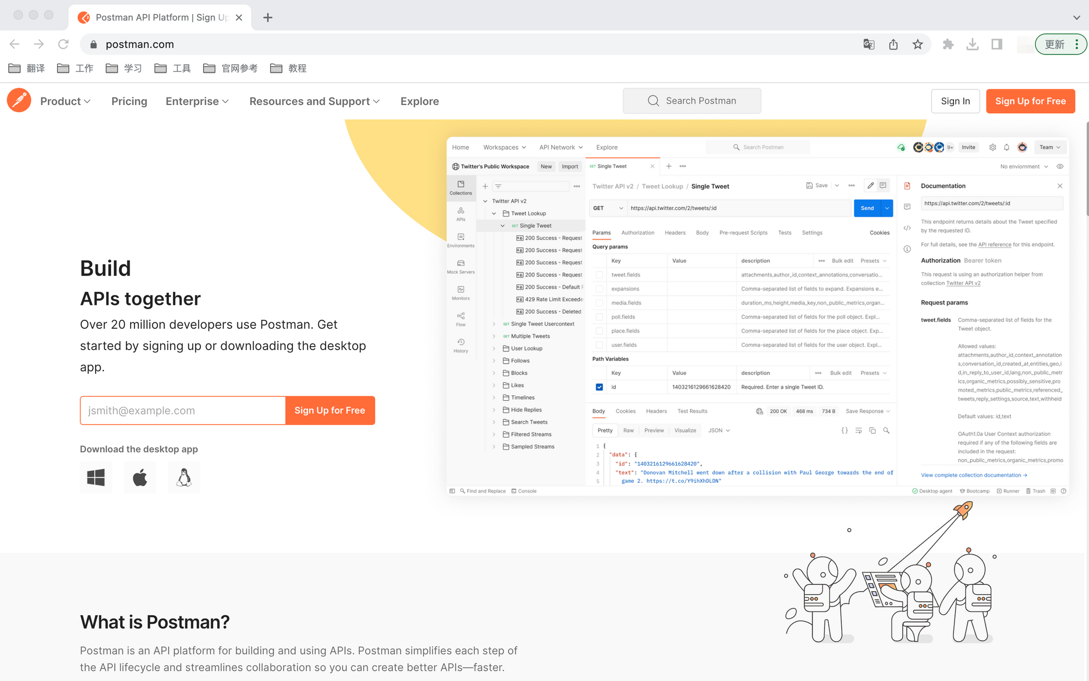Viewport: 1089px width, 681px height.
Task: Download the macOS desktop app
Action: point(140,477)
